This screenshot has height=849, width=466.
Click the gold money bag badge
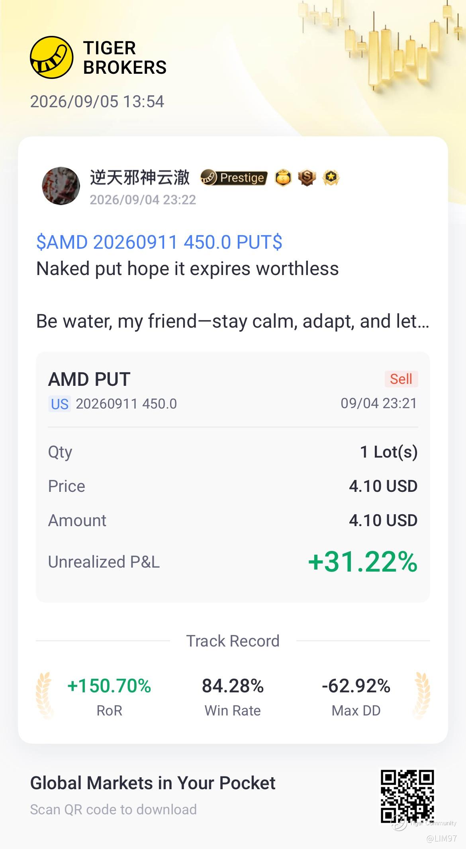tap(283, 178)
